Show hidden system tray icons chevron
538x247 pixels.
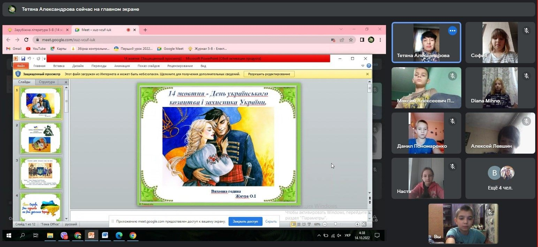[319, 236]
